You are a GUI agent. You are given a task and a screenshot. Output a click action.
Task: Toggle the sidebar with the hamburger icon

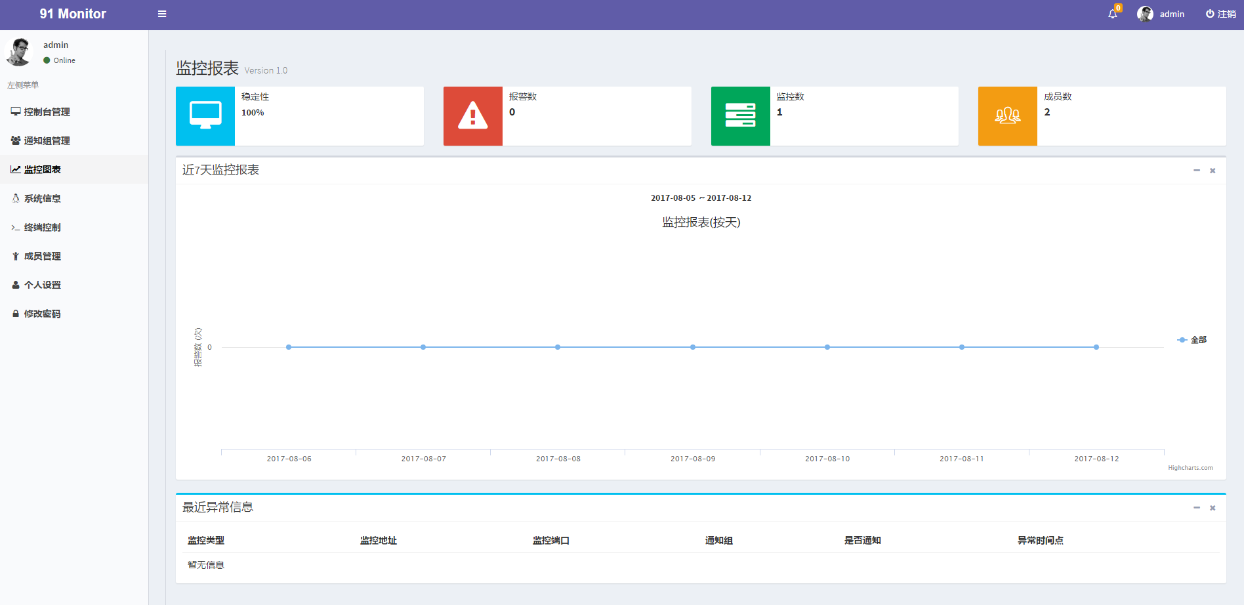tap(162, 14)
